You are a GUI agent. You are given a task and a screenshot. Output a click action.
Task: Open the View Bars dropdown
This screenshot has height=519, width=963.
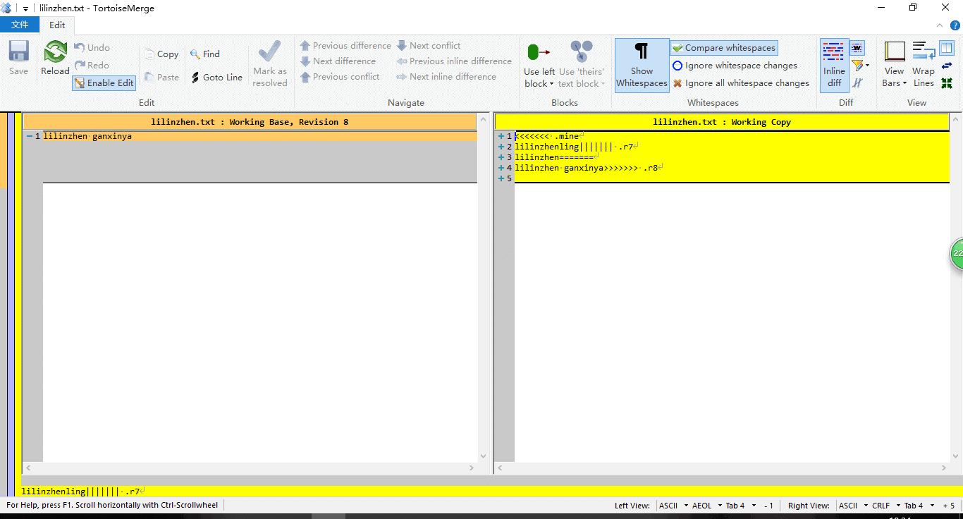894,65
